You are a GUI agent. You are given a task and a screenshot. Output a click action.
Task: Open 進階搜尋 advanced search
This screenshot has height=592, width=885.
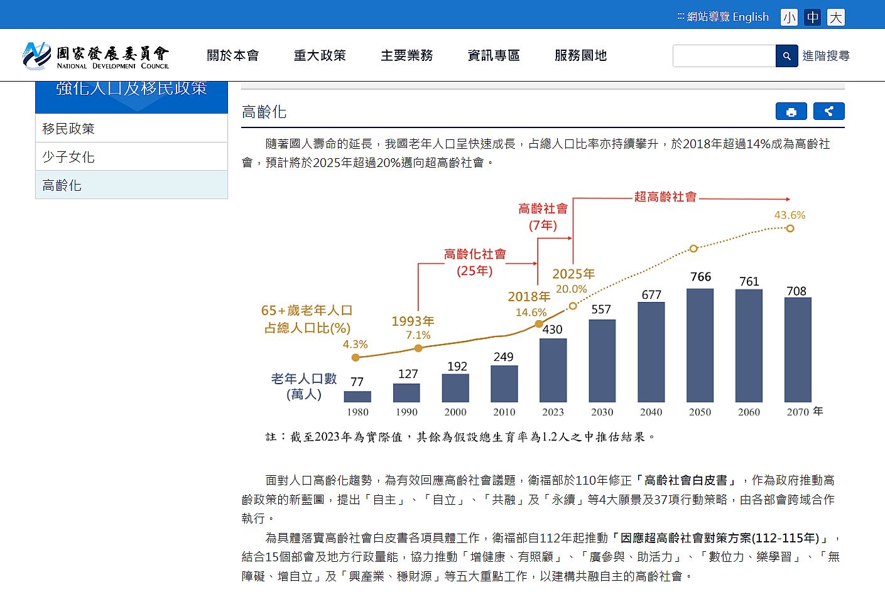pyautogui.click(x=825, y=56)
